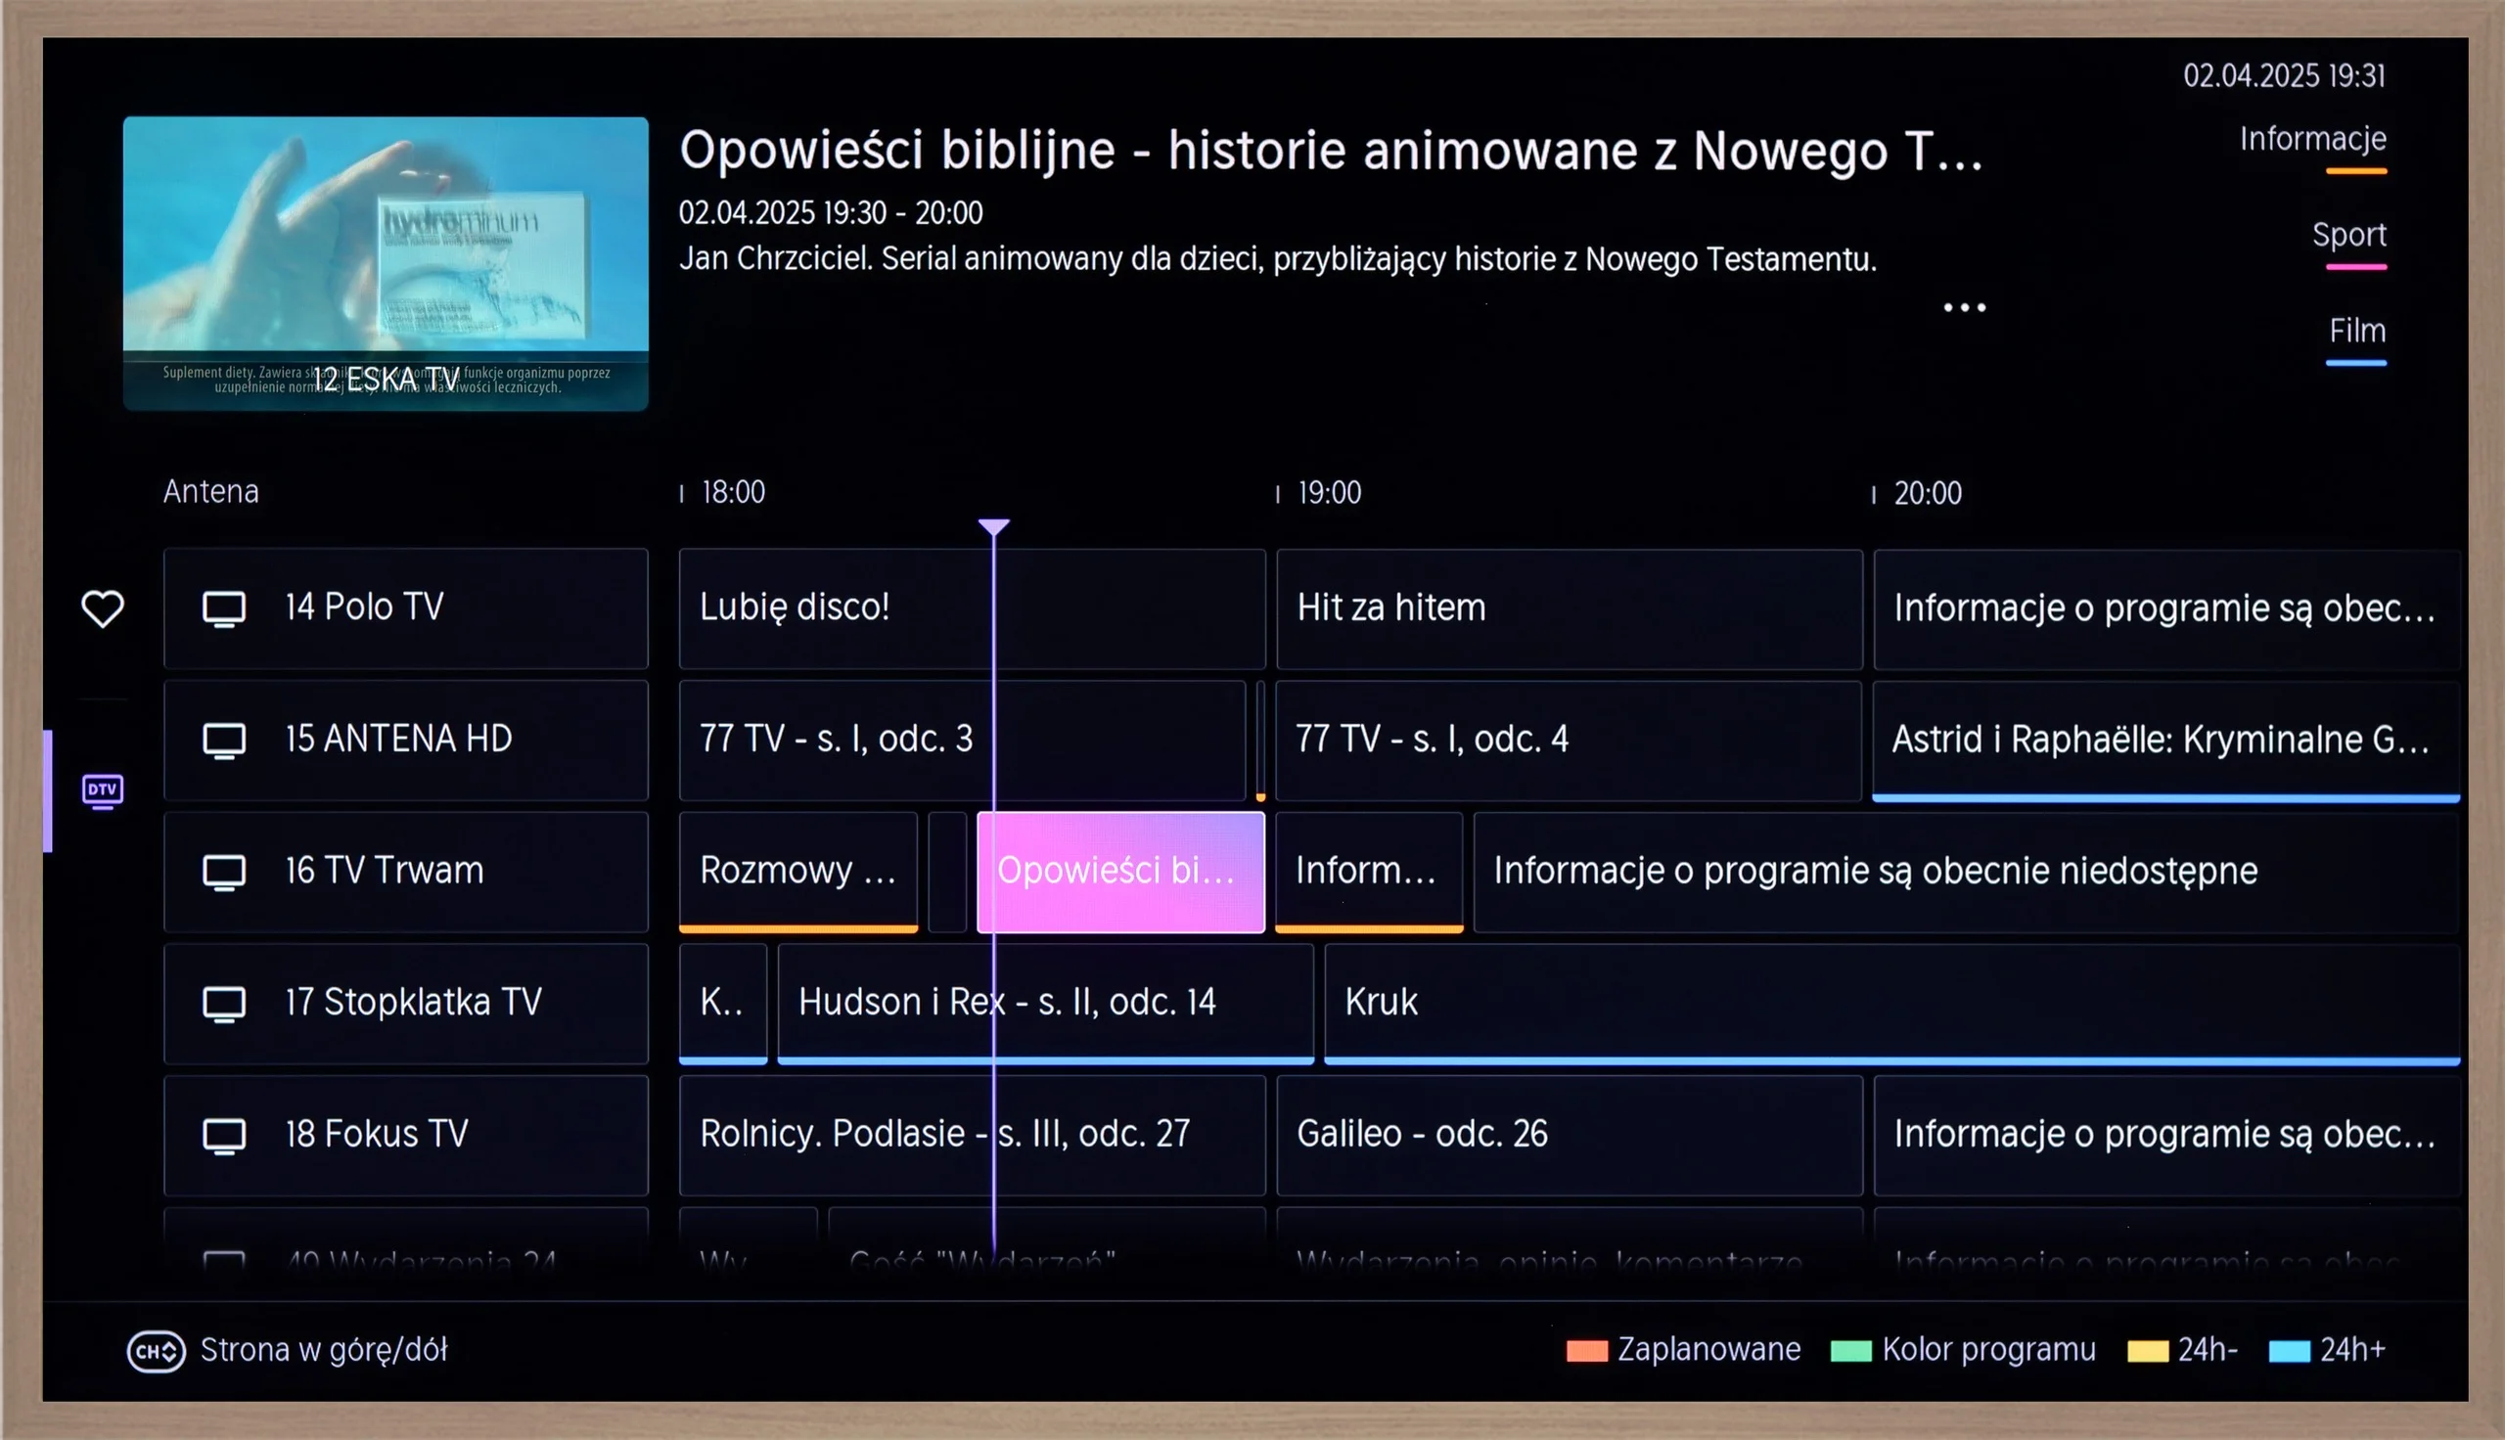Open 77 TV - s. I, odc. 4
Viewport: 2505px width, 1440px height.
(x=1569, y=740)
